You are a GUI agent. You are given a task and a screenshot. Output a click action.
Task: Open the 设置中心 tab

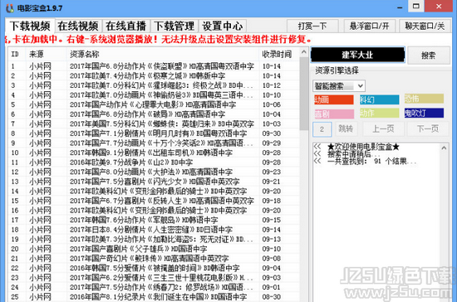223,26
